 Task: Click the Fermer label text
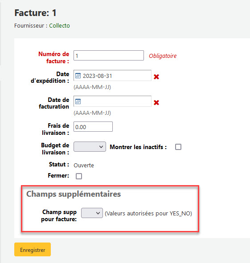pos(58,175)
